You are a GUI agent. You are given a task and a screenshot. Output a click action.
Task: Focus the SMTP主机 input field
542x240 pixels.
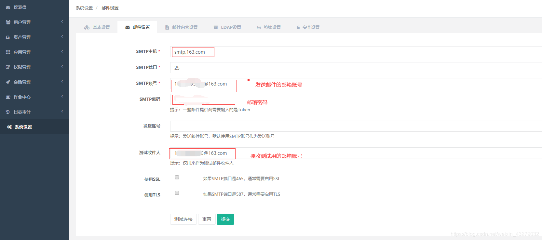tap(356, 52)
